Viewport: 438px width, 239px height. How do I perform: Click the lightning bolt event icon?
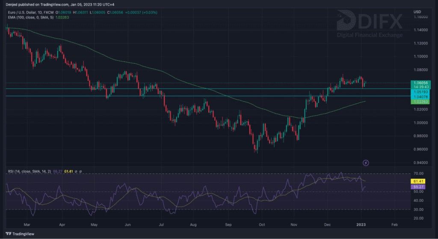pyautogui.click(x=366, y=163)
